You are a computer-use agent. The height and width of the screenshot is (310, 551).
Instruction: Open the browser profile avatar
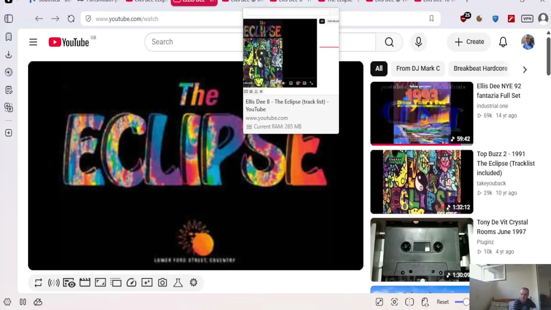[543, 19]
